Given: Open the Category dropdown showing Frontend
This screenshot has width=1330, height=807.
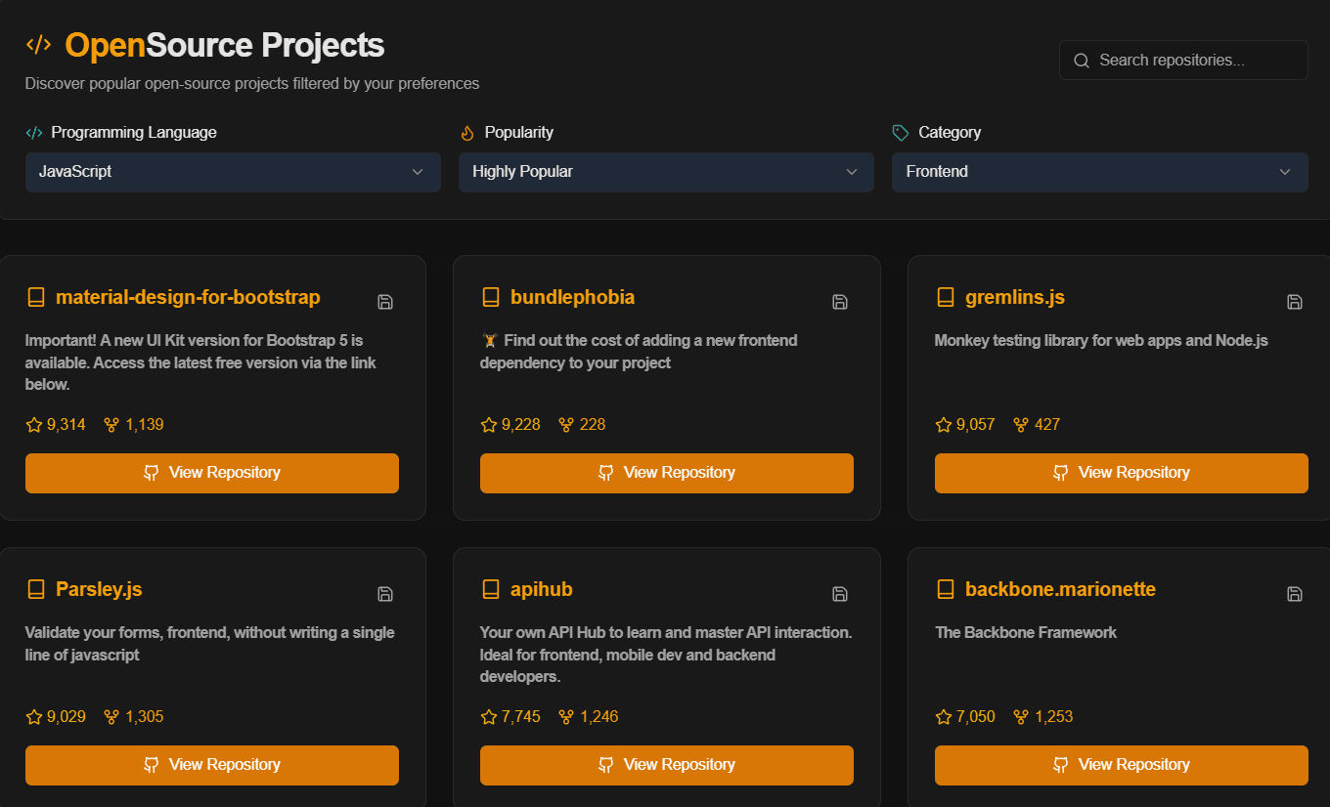Looking at the screenshot, I should pos(1100,172).
